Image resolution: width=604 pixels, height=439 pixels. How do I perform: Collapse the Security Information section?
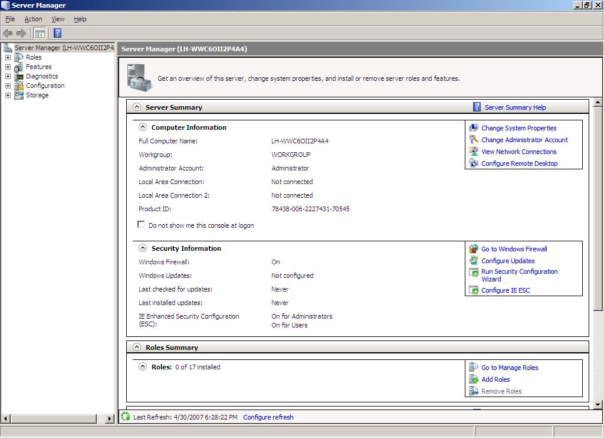(x=143, y=248)
